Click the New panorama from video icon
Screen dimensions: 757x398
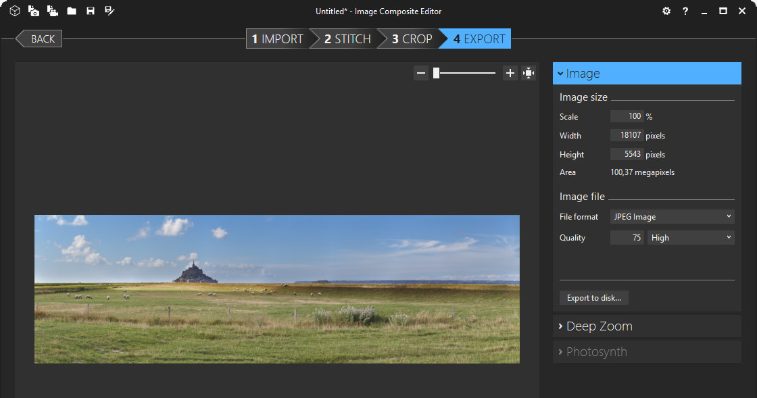click(x=52, y=11)
